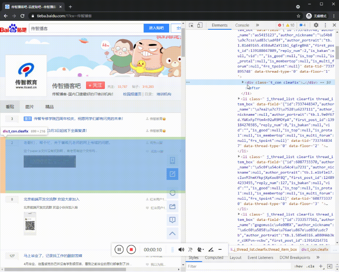This screenshot has height=272, width=339.
Task: Toggle the recorder's microphone icon
Action: pyautogui.click(x=190, y=249)
